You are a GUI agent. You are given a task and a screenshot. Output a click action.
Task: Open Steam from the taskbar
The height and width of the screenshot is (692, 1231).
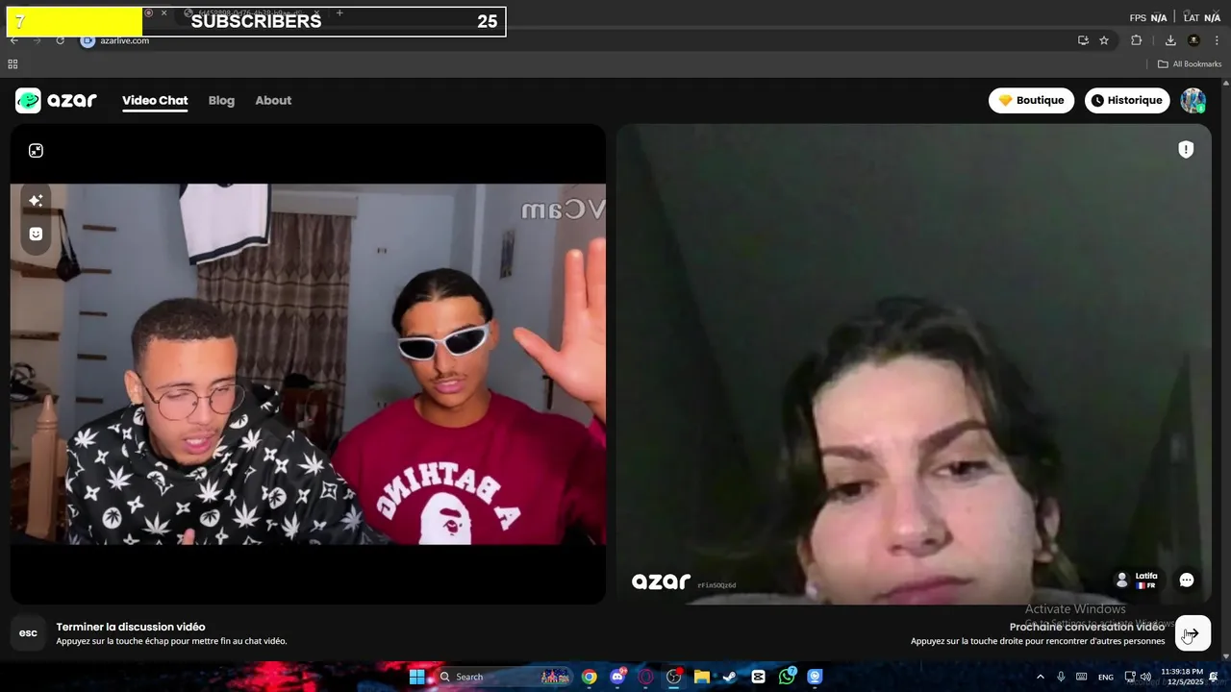(730, 677)
